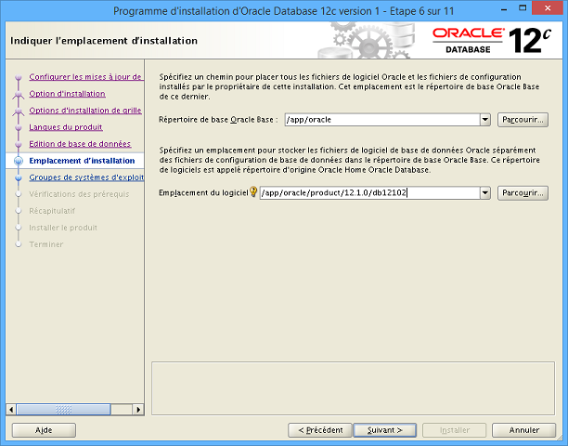Click the sidebar horizontal scrollbar thumb
Screen dimensions: 568x446
63,410
